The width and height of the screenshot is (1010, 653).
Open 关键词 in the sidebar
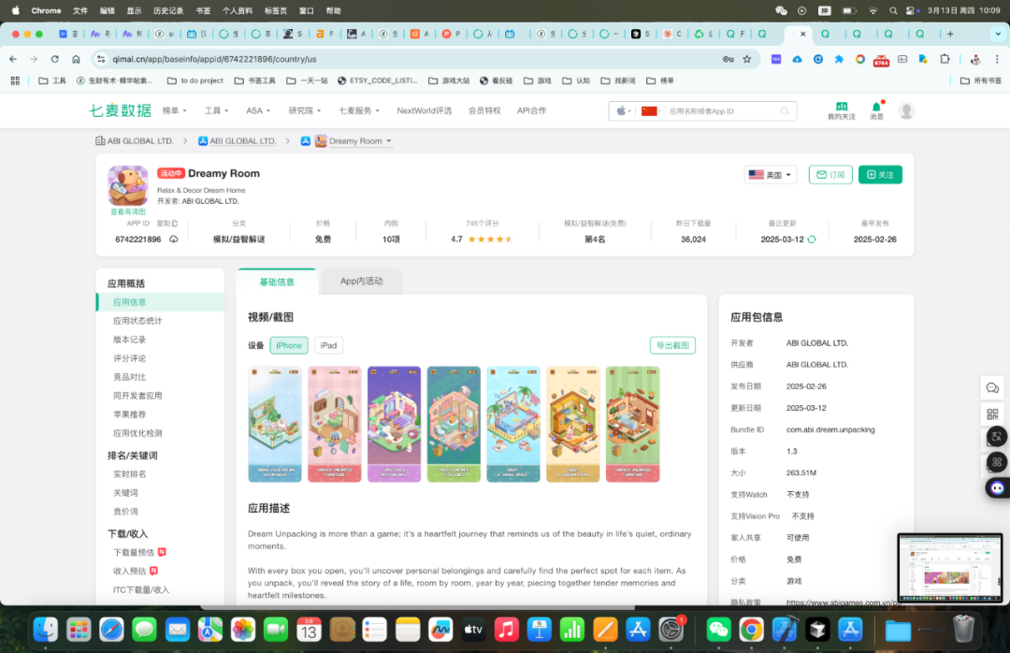click(125, 493)
